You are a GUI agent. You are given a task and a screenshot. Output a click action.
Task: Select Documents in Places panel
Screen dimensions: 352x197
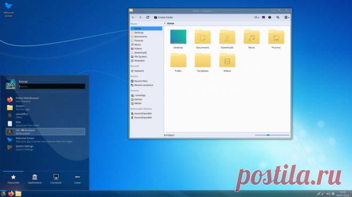(146, 37)
